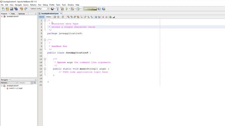Screen dimensions: 225x126
Task: Open the Source menu
Action: [x=26, y=5]
